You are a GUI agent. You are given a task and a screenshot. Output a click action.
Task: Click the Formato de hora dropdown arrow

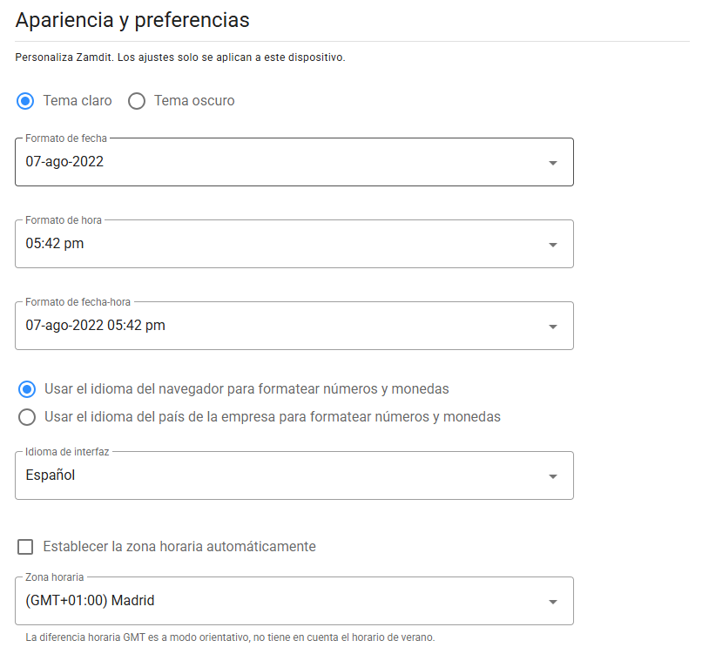(552, 244)
